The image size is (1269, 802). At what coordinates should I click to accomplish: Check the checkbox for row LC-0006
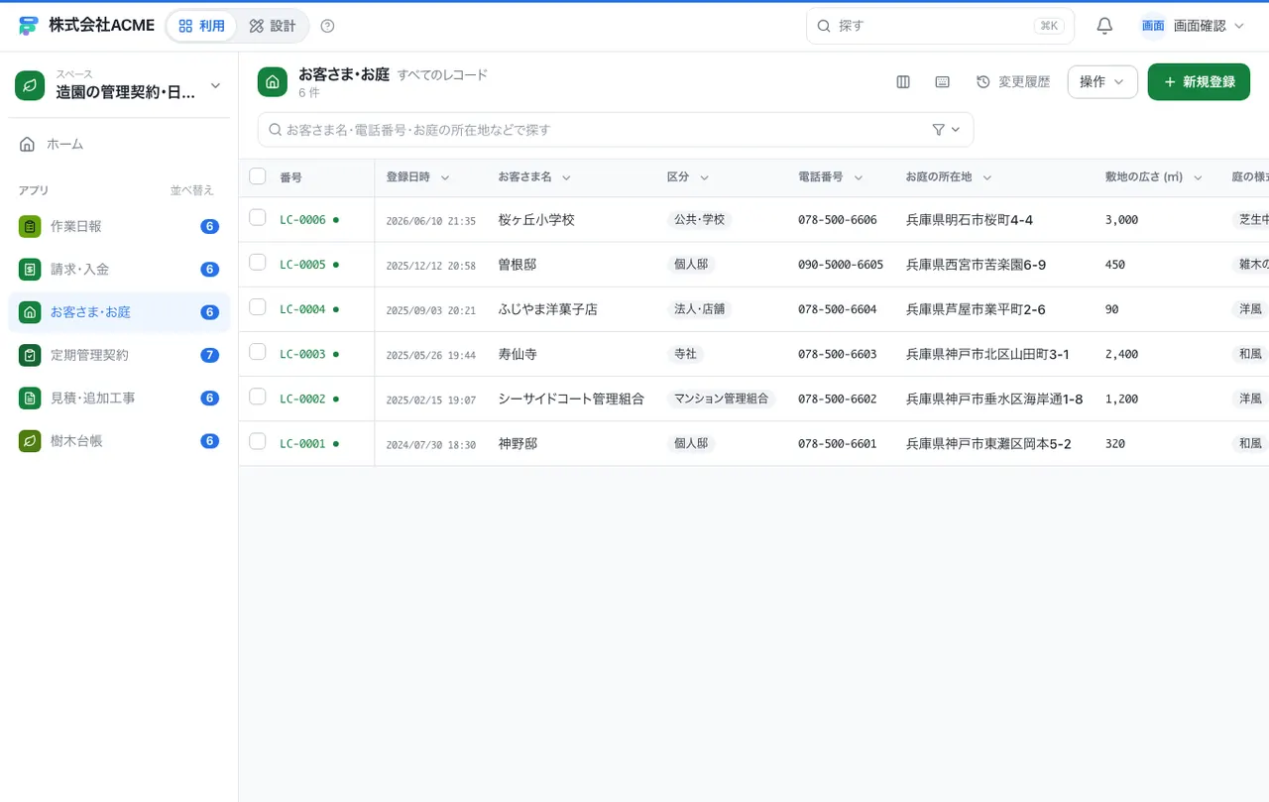pos(258,218)
